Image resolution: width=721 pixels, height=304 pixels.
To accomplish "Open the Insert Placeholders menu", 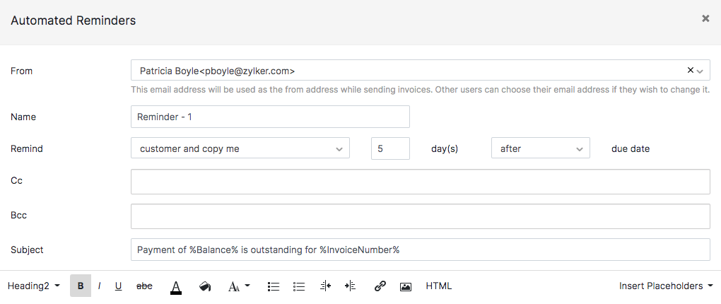I will pyautogui.click(x=665, y=286).
